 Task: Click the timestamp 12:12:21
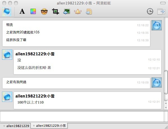pyautogui.click(x=154, y=68)
